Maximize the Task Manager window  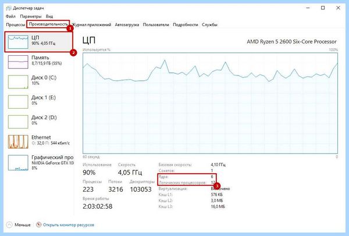coord(323,8)
